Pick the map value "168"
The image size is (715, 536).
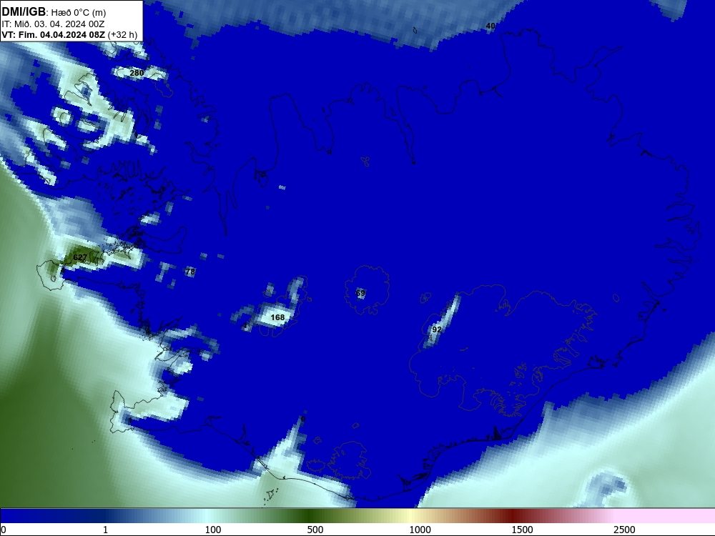click(277, 318)
